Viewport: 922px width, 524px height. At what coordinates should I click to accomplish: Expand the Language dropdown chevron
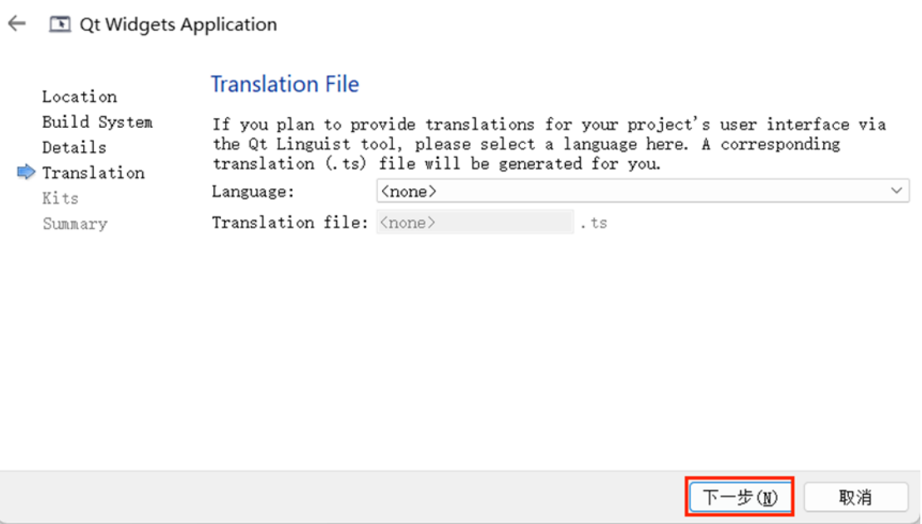896,190
